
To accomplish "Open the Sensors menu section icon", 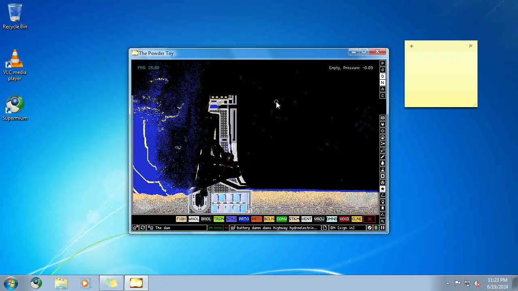I will [x=382, y=137].
